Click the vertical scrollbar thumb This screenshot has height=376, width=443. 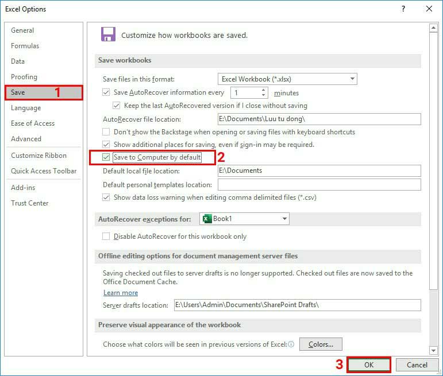pyautogui.click(x=433, y=161)
